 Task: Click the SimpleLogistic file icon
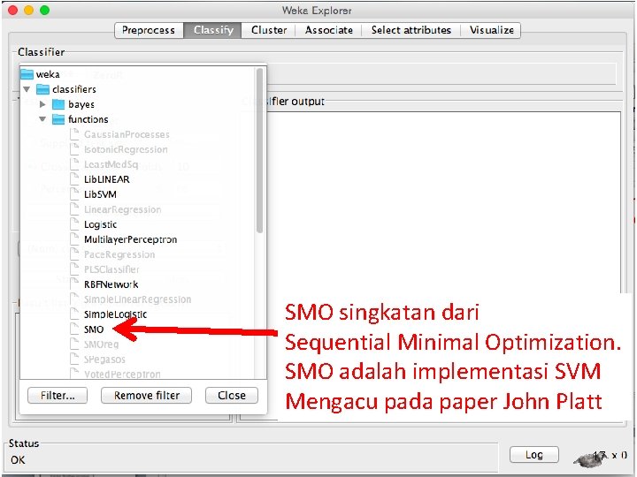click(x=74, y=314)
